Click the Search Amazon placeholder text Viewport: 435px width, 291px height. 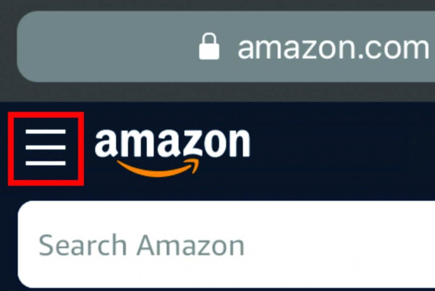(x=141, y=246)
